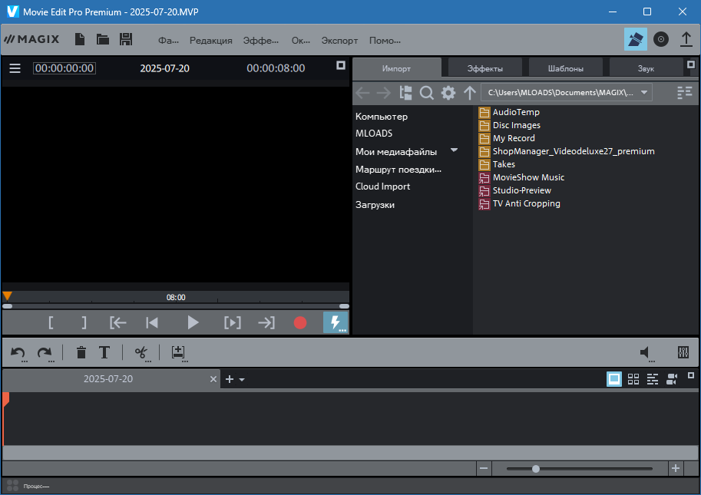Viewport: 701px width, 495px height.
Task: Play the selected range
Action: point(233,322)
